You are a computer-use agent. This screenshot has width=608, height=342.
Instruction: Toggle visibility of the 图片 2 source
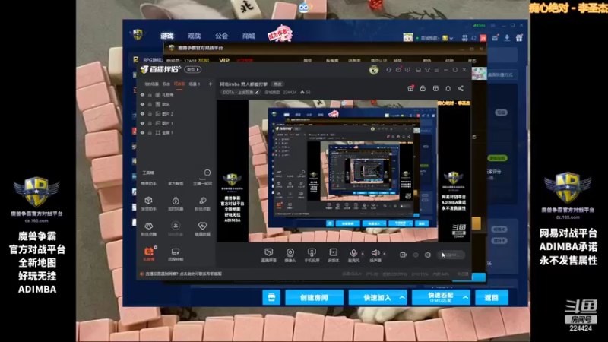(x=142, y=113)
